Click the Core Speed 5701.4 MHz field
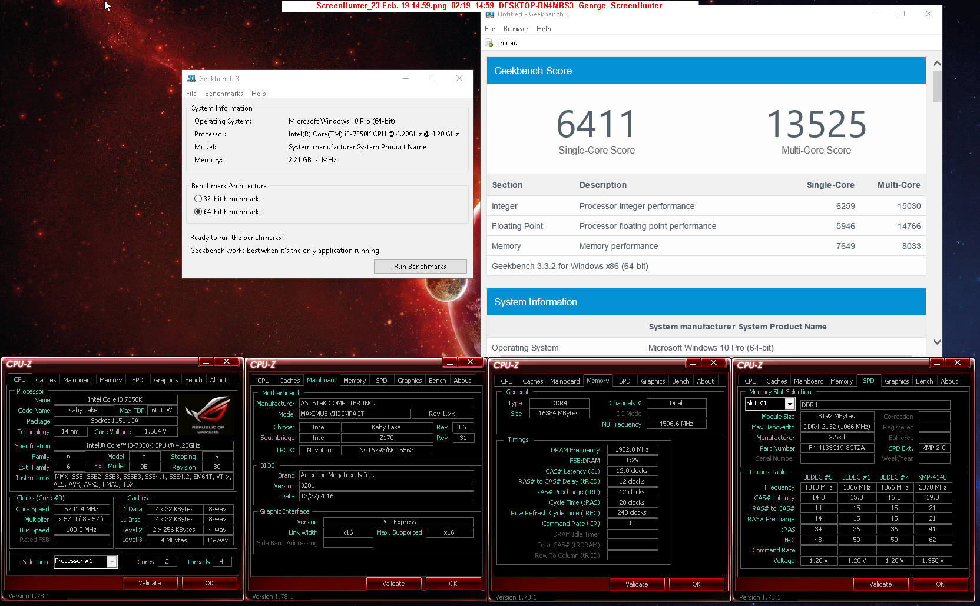The height and width of the screenshot is (606, 980). 82,509
